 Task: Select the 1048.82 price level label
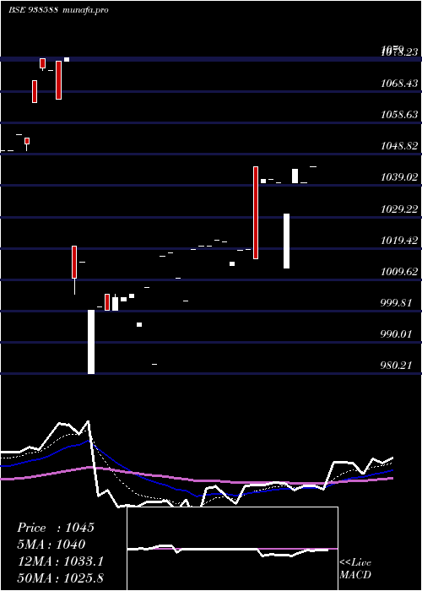coord(399,145)
